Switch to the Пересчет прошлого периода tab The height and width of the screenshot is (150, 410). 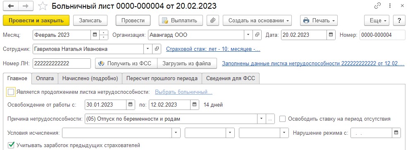(162, 79)
